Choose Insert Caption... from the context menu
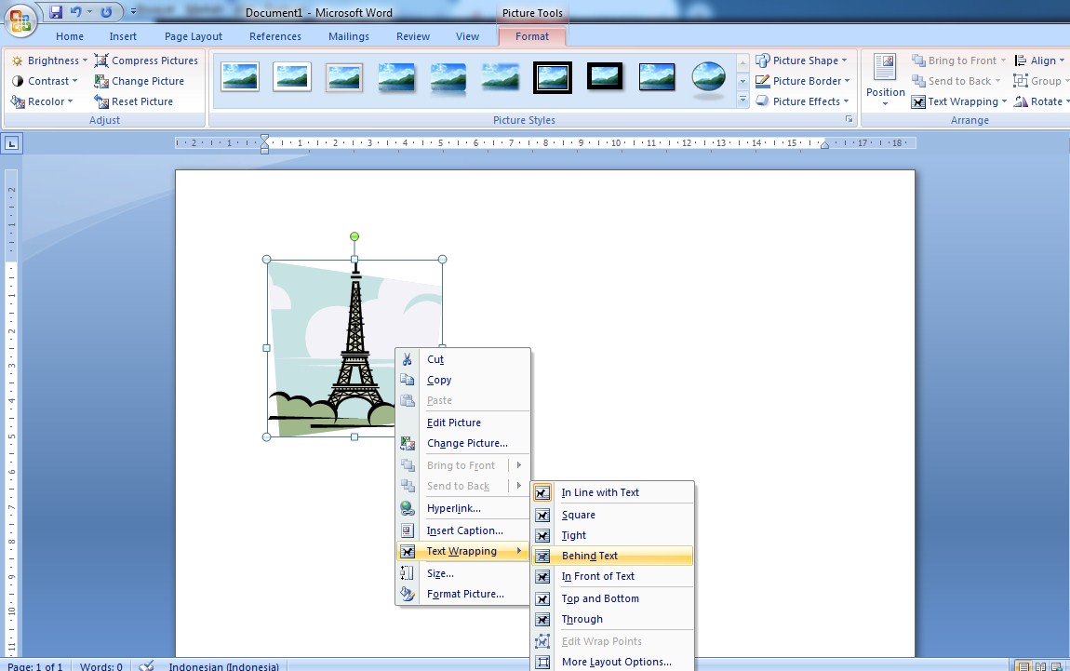 [462, 530]
